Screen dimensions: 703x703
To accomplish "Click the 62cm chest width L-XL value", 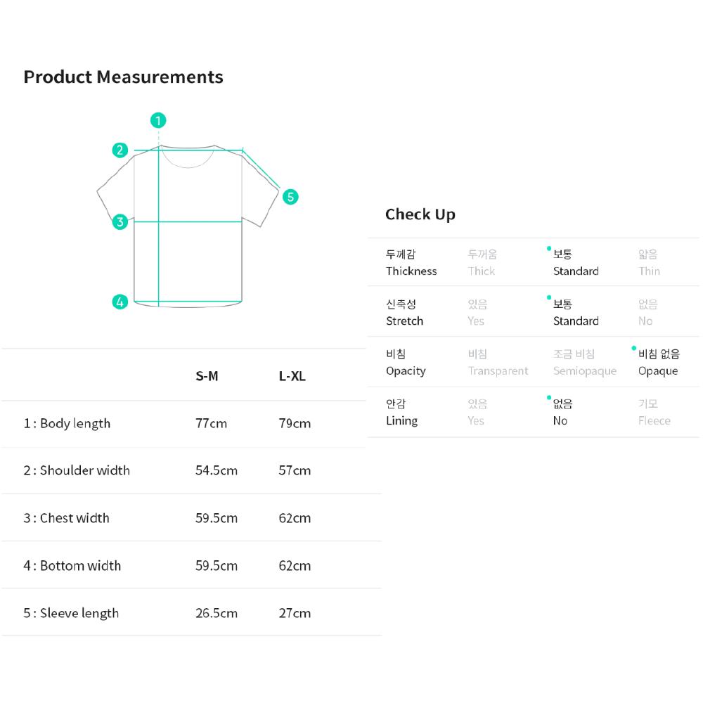I will click(295, 518).
